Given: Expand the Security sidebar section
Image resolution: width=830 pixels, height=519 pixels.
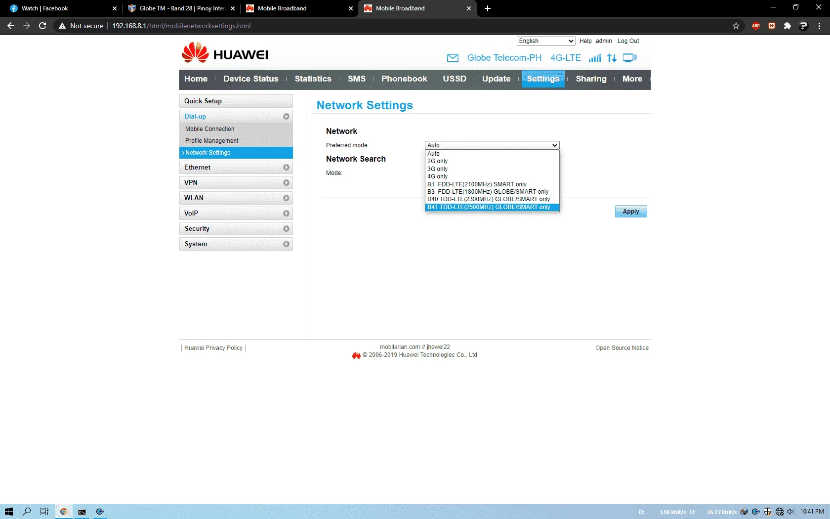Looking at the screenshot, I should (x=236, y=229).
